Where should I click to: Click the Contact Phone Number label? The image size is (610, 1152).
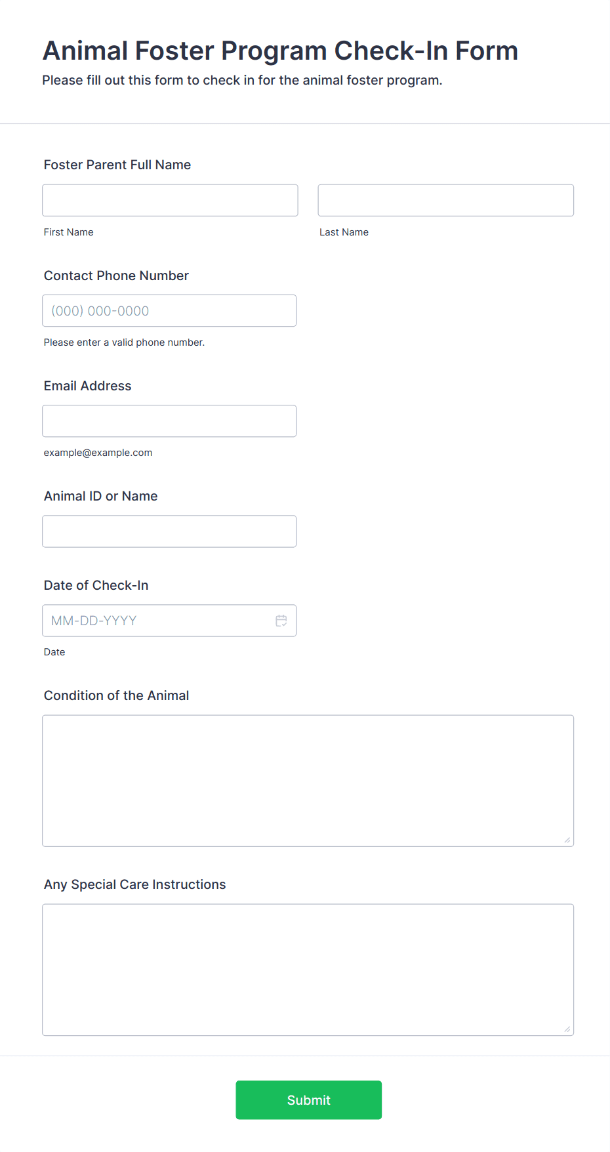[x=116, y=276]
